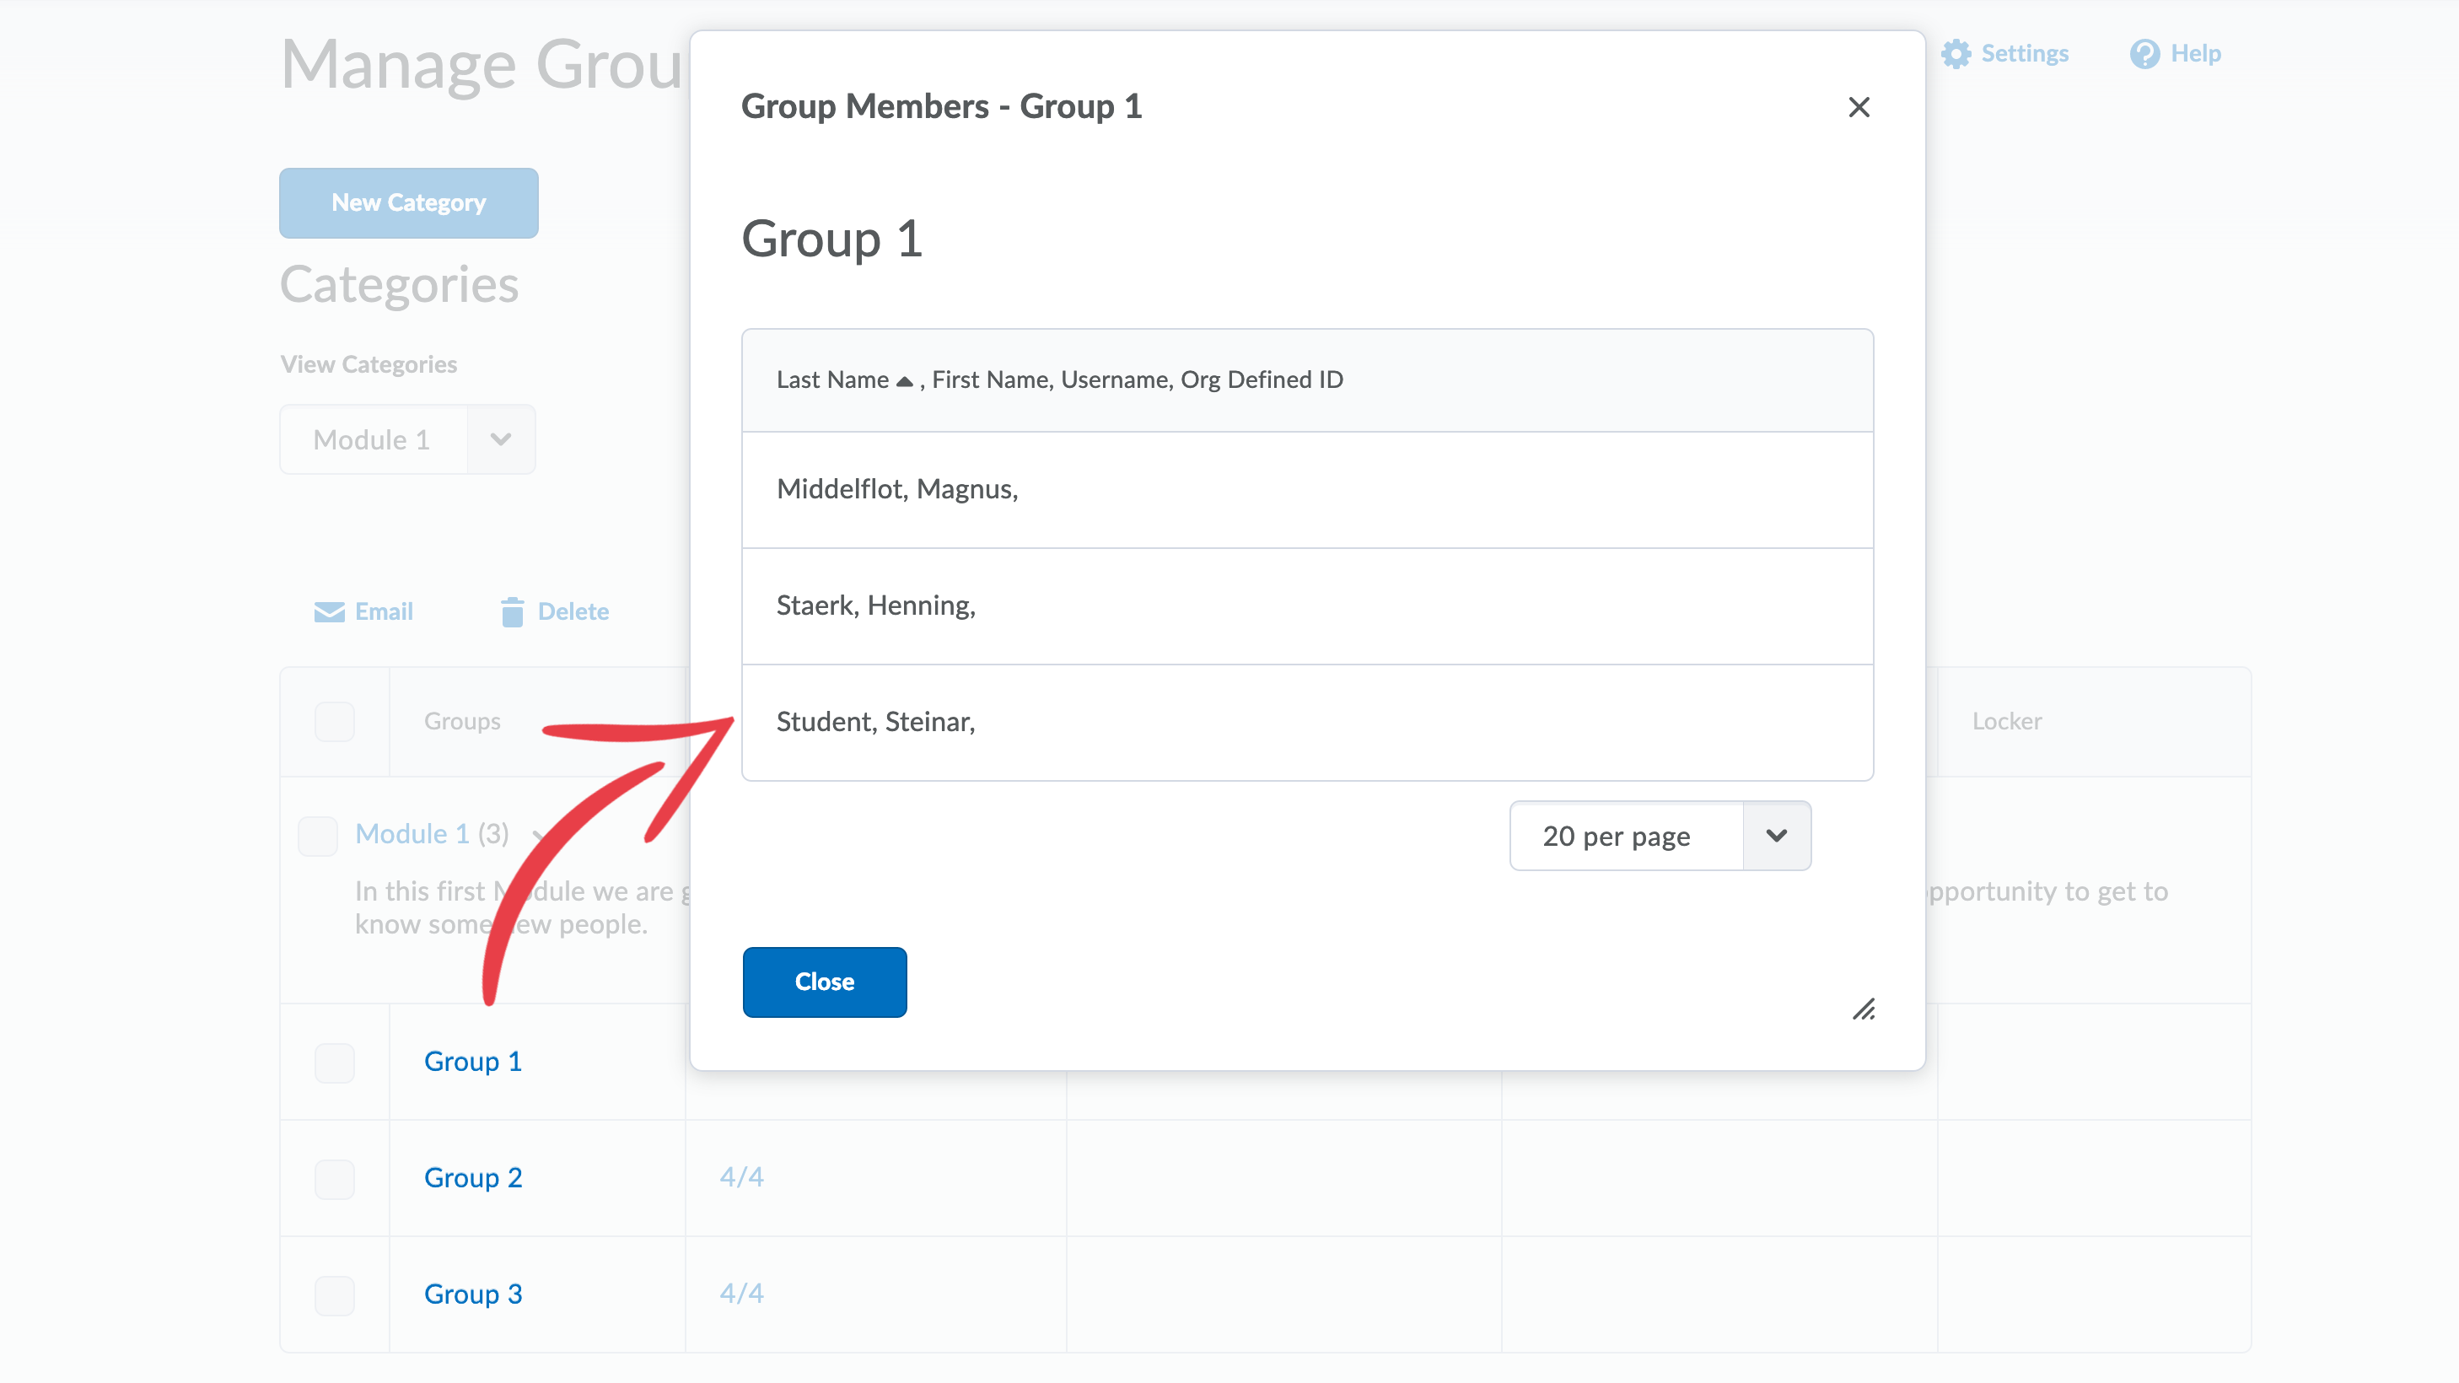Viewport: 2459px width, 1383px height.
Task: Open the Group 3 link
Action: [x=472, y=1294]
